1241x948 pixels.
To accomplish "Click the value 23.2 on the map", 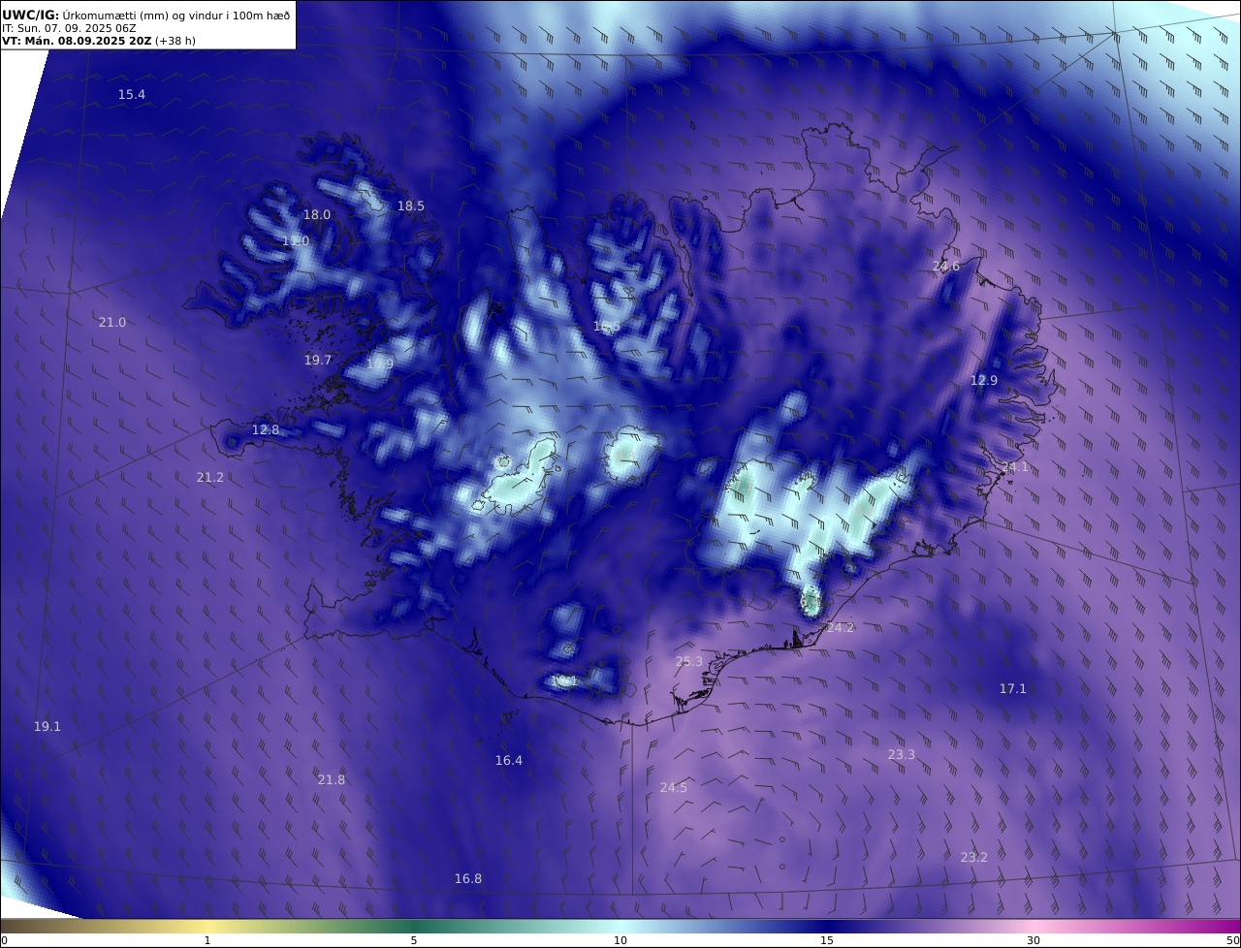I will pos(974,857).
